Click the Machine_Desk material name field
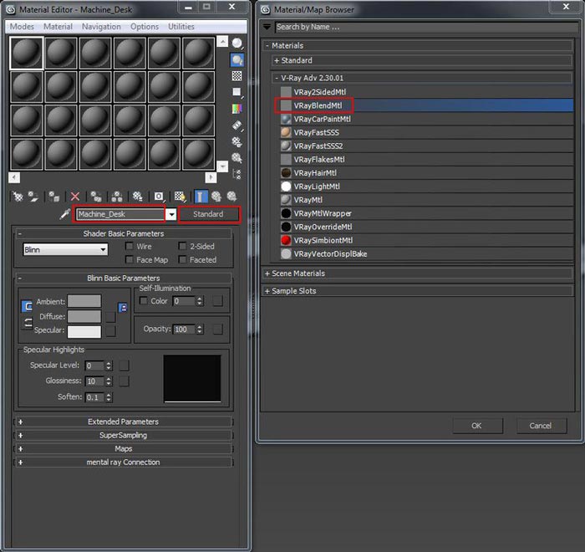585x552 pixels. click(120, 214)
